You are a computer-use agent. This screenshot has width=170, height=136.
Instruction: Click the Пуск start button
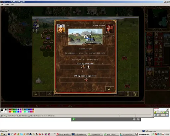pos(4,134)
